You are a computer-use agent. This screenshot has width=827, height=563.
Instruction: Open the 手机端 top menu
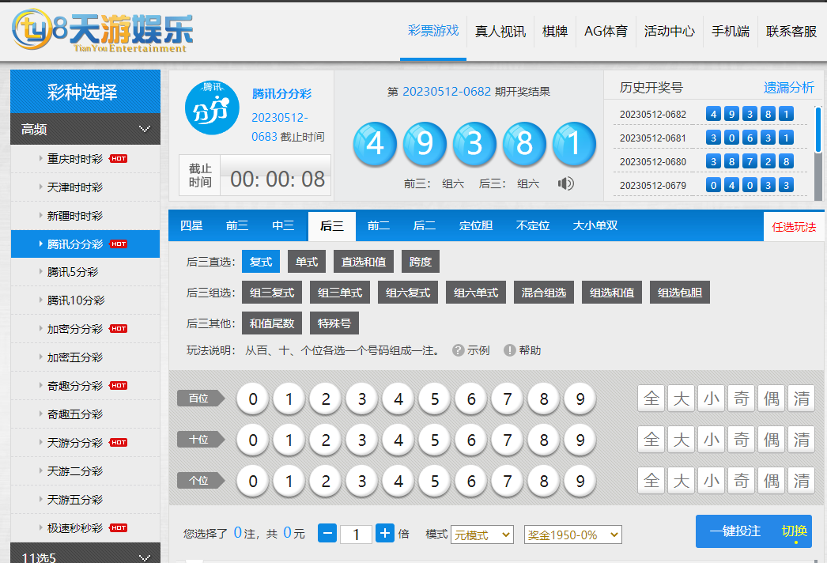click(731, 32)
